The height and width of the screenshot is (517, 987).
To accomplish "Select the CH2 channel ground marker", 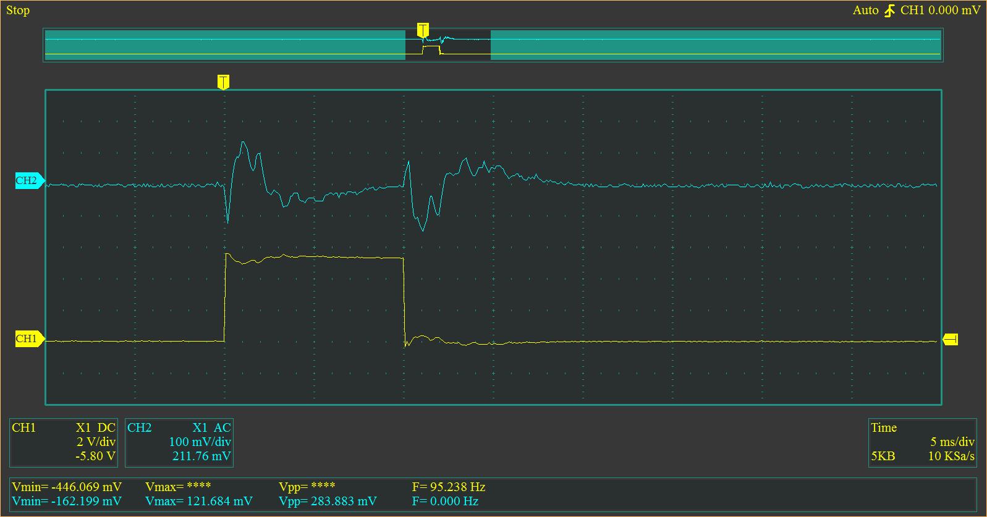I will (x=30, y=181).
